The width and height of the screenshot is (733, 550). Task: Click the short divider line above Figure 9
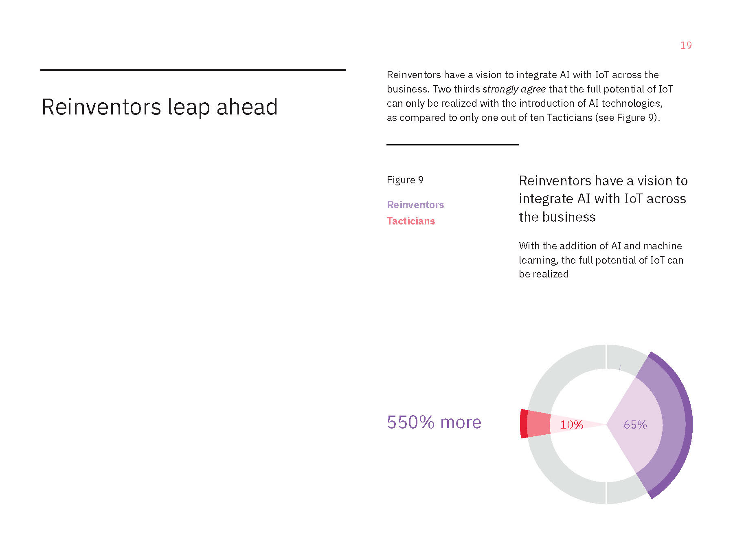(x=452, y=144)
